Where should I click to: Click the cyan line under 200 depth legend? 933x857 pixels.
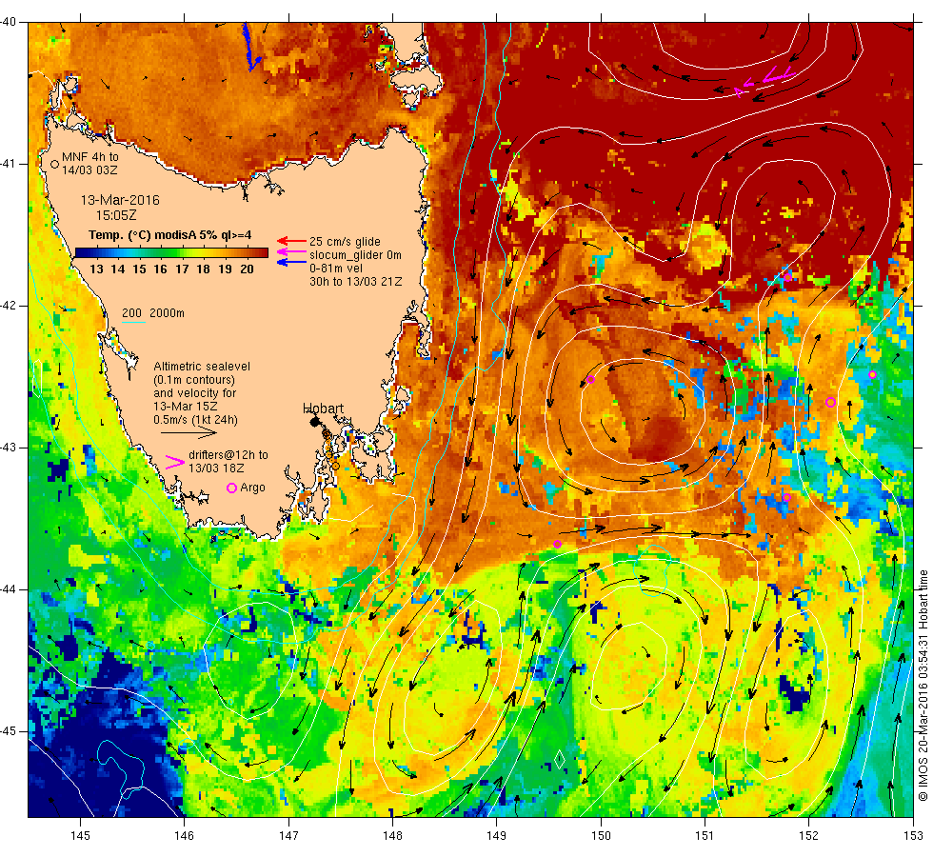(x=133, y=323)
